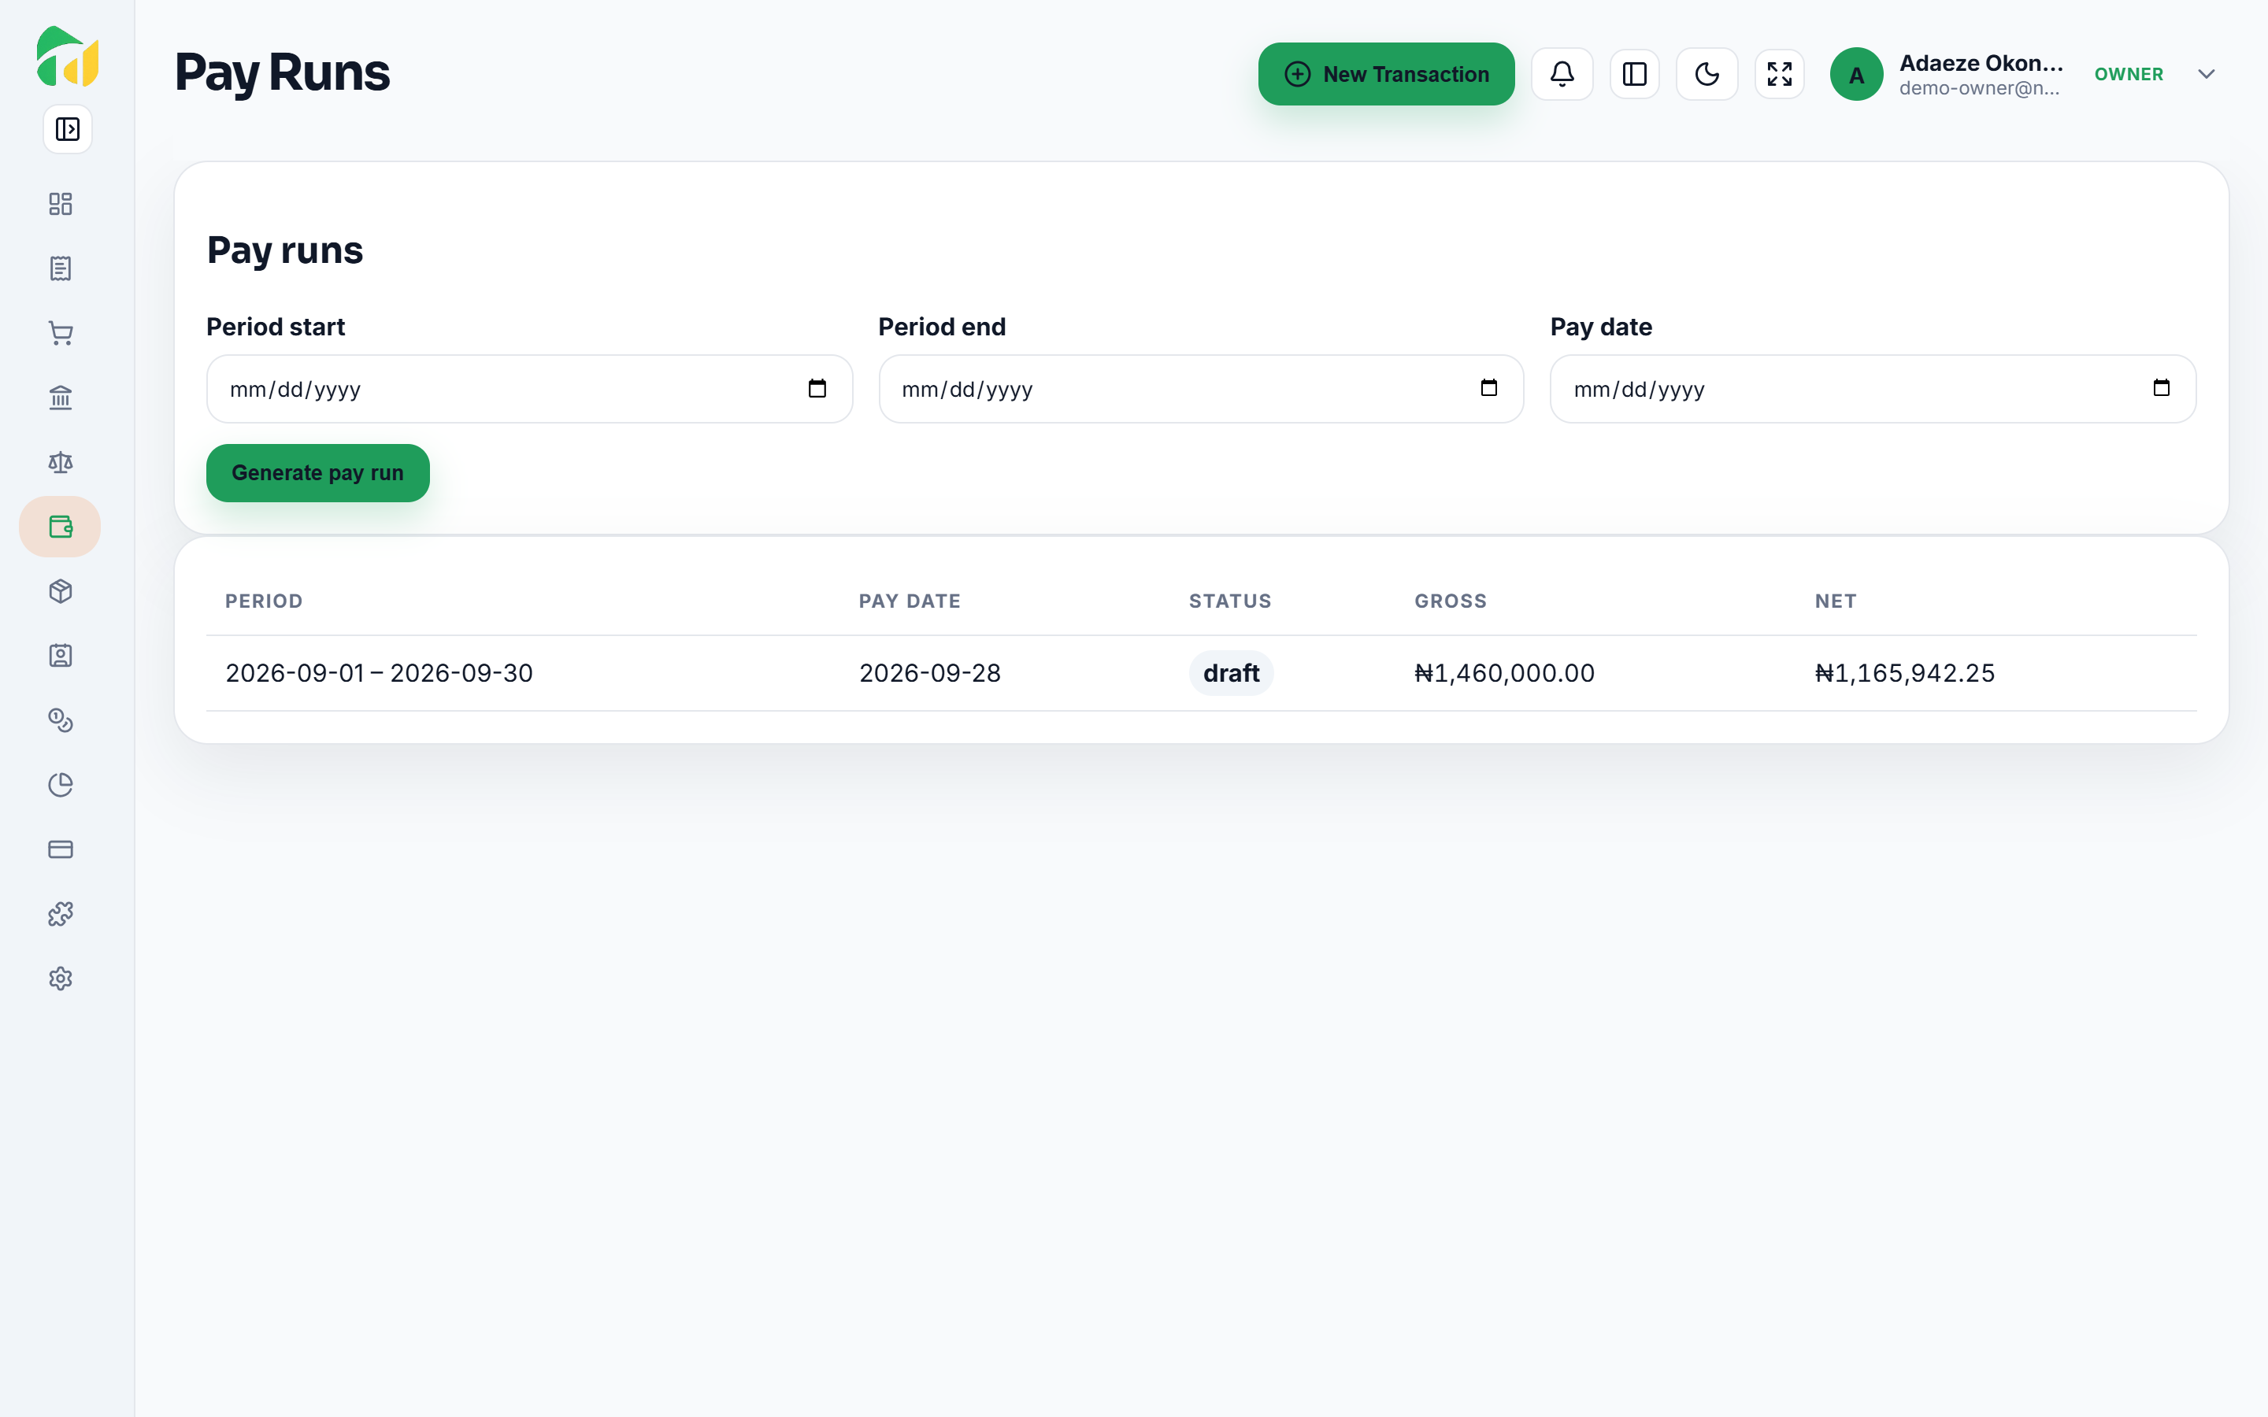Click the net amount ₦1,165,942.25
The image size is (2268, 1417).
click(x=1904, y=673)
